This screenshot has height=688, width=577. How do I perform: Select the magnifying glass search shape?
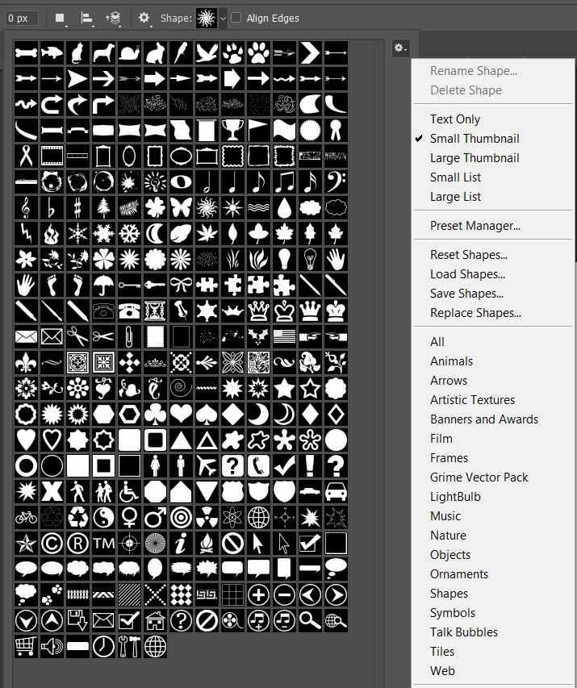point(311,620)
